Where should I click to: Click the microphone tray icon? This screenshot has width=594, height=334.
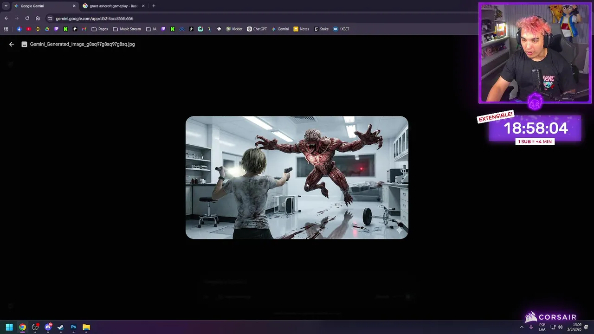[531, 327]
